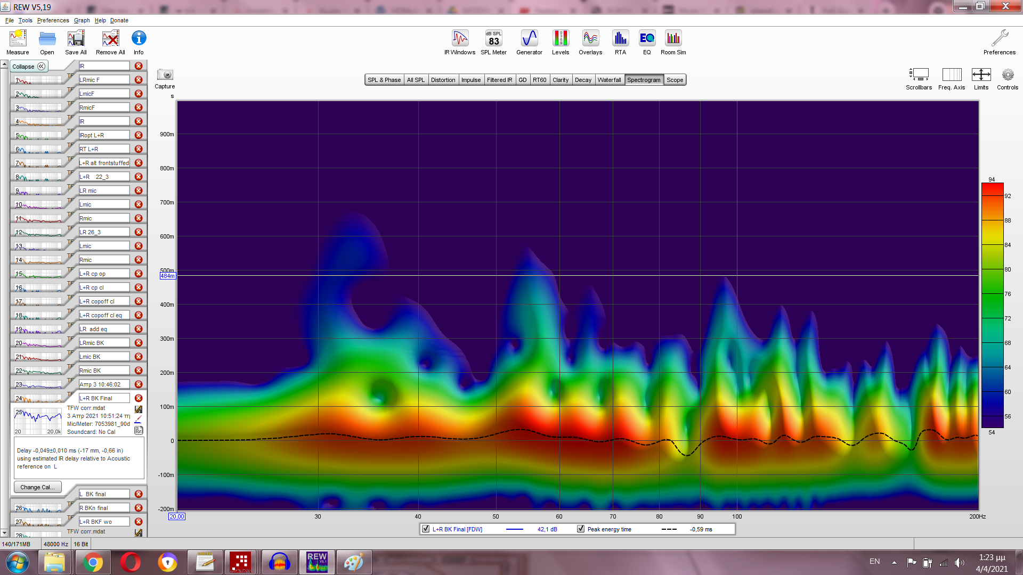
Task: Remove the LRmic F measurement
Action: [x=139, y=80]
